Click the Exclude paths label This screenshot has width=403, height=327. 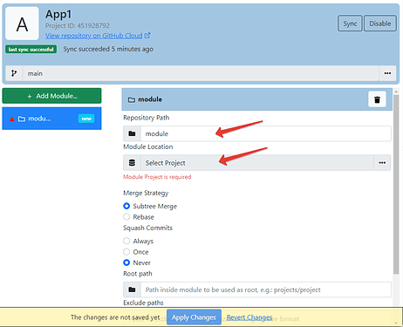tap(143, 303)
